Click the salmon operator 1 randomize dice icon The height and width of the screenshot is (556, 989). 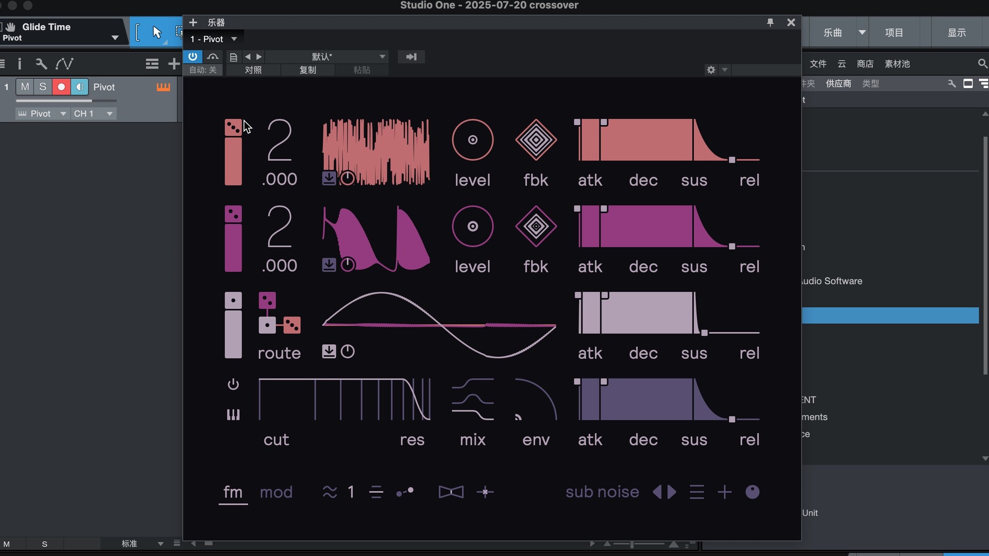point(233,128)
